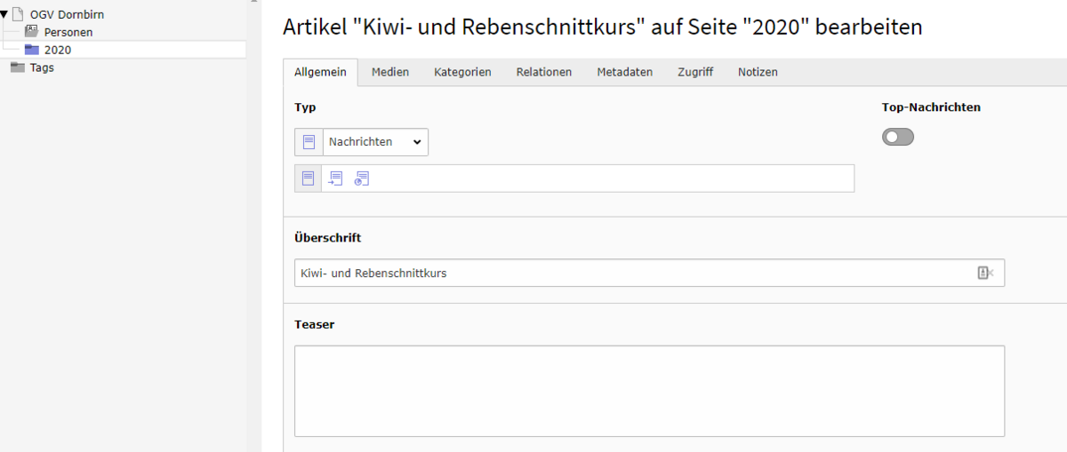The image size is (1067, 452).
Task: Collapse the OGV Dornbirn tree node
Action: (x=4, y=14)
